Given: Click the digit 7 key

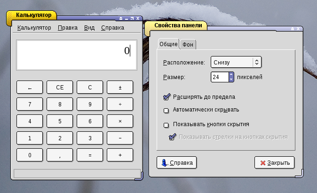Looking at the screenshot, I should (30, 104).
